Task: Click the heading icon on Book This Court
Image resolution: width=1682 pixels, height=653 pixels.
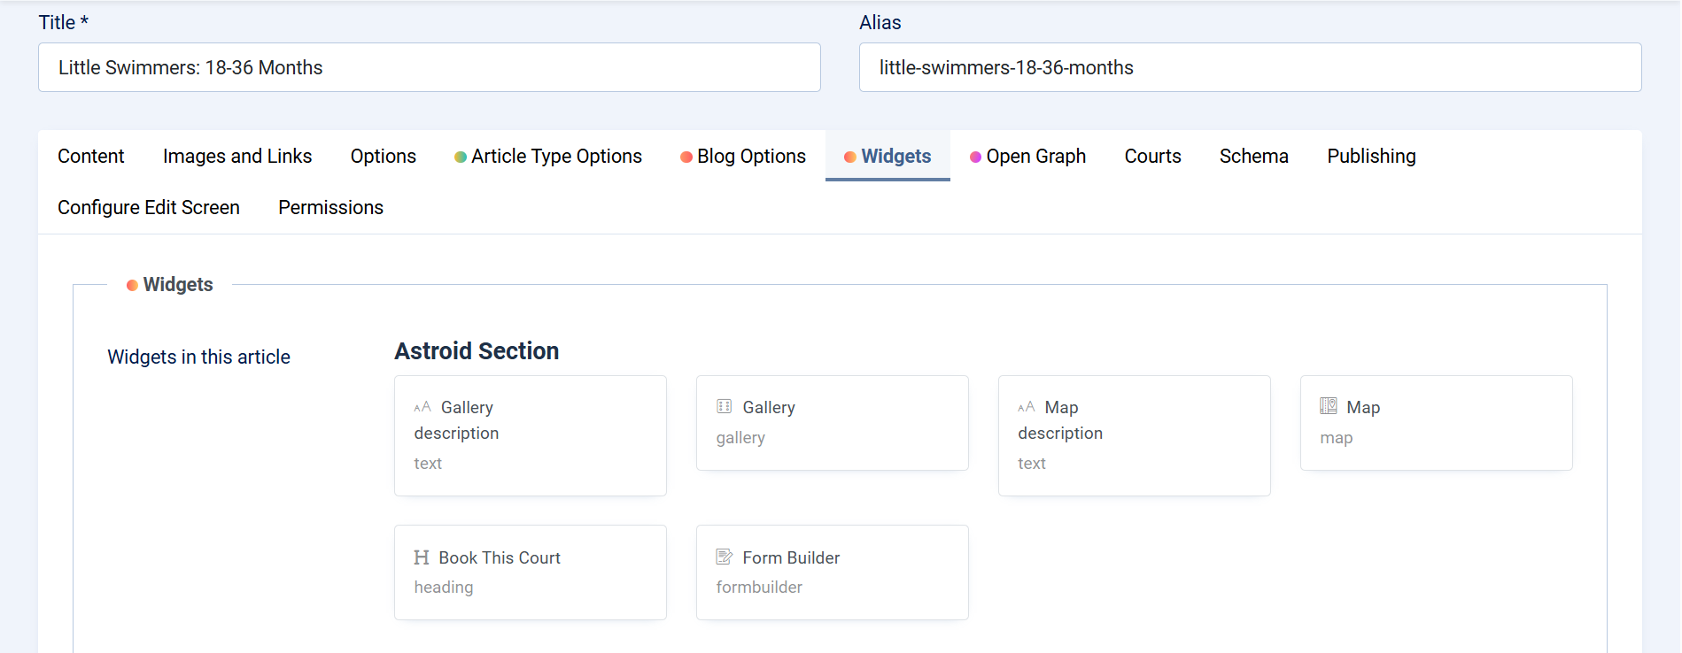Action: (422, 557)
